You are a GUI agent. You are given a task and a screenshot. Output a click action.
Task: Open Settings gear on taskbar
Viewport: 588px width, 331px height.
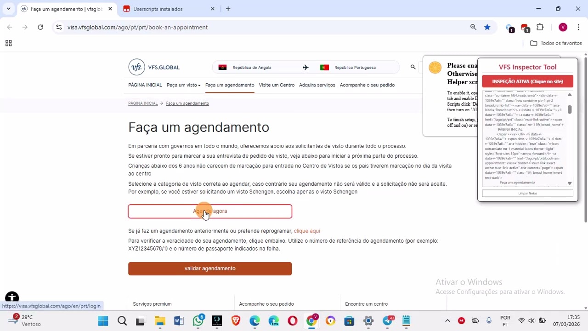368,321
